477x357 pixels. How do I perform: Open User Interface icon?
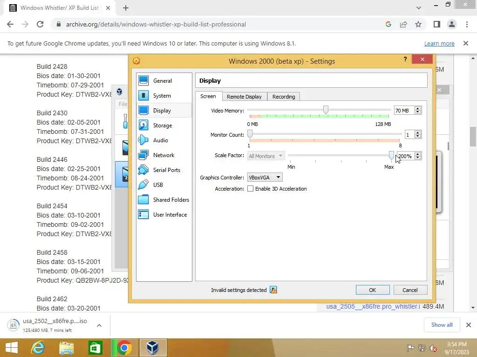click(x=143, y=215)
